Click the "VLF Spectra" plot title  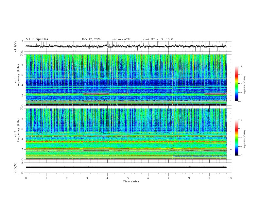click(37, 39)
